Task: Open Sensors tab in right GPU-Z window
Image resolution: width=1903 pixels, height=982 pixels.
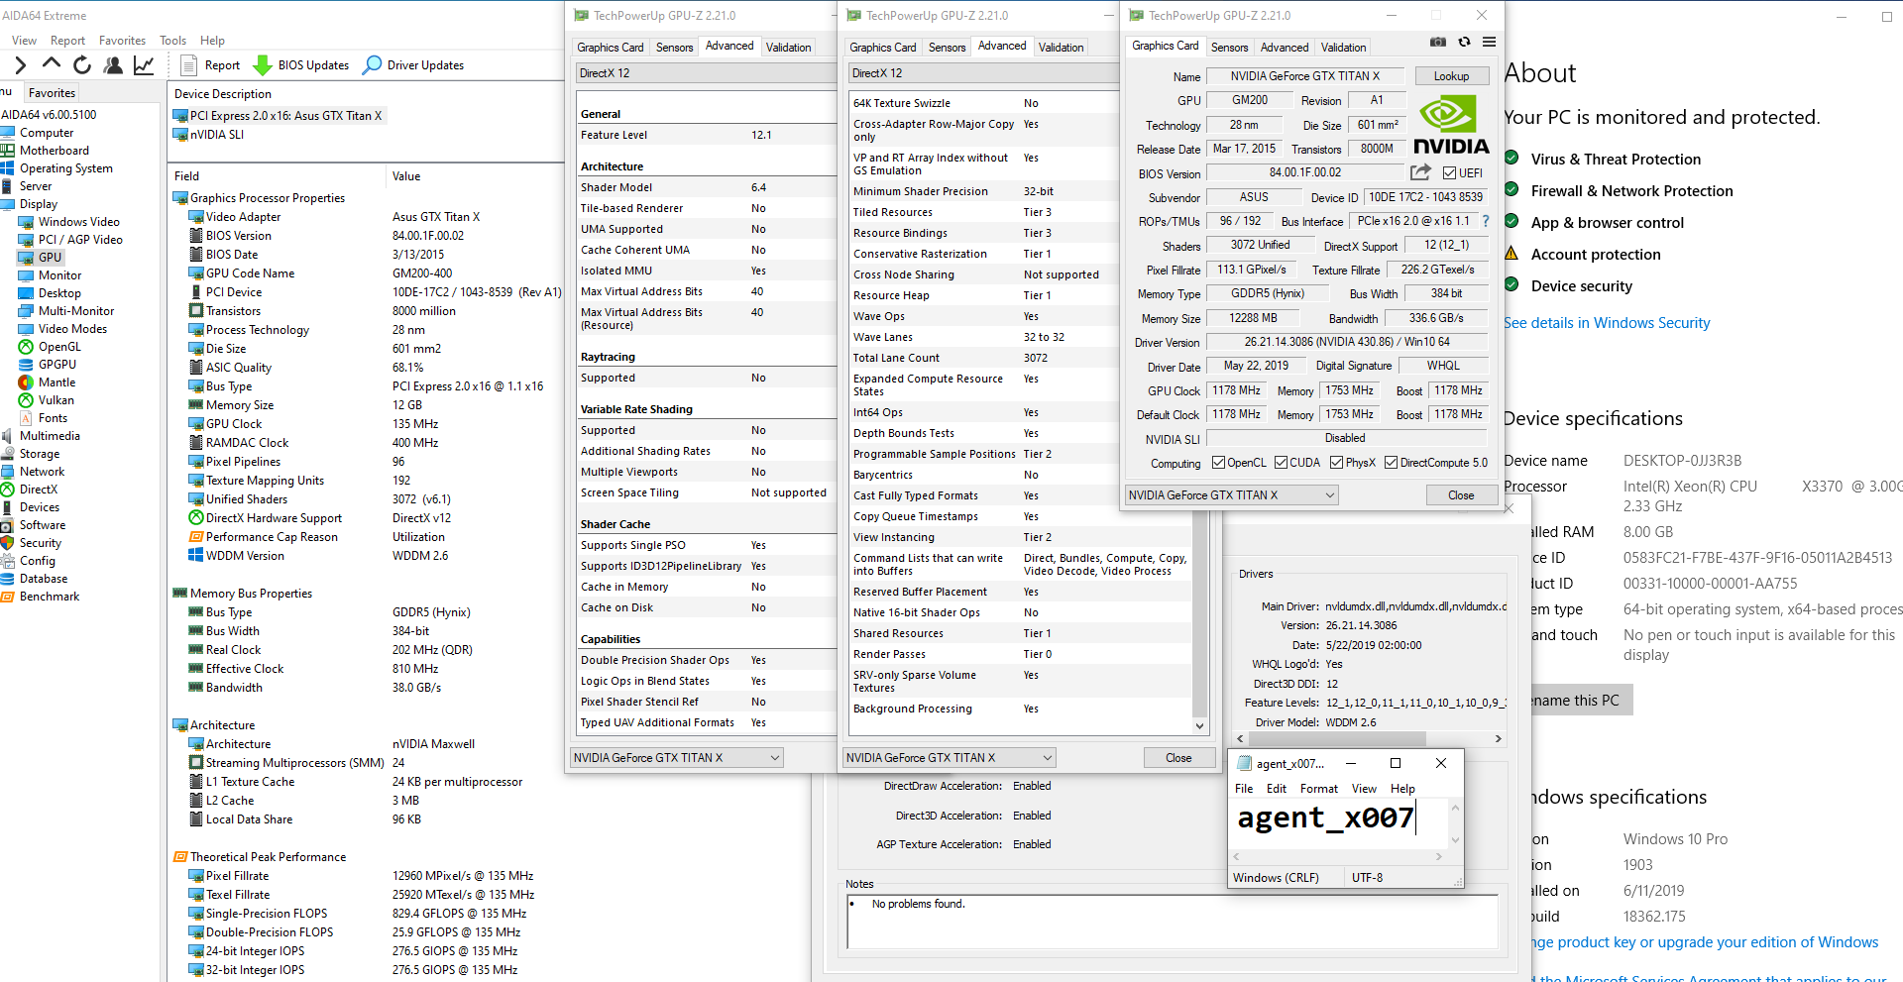Action: click(x=1229, y=48)
